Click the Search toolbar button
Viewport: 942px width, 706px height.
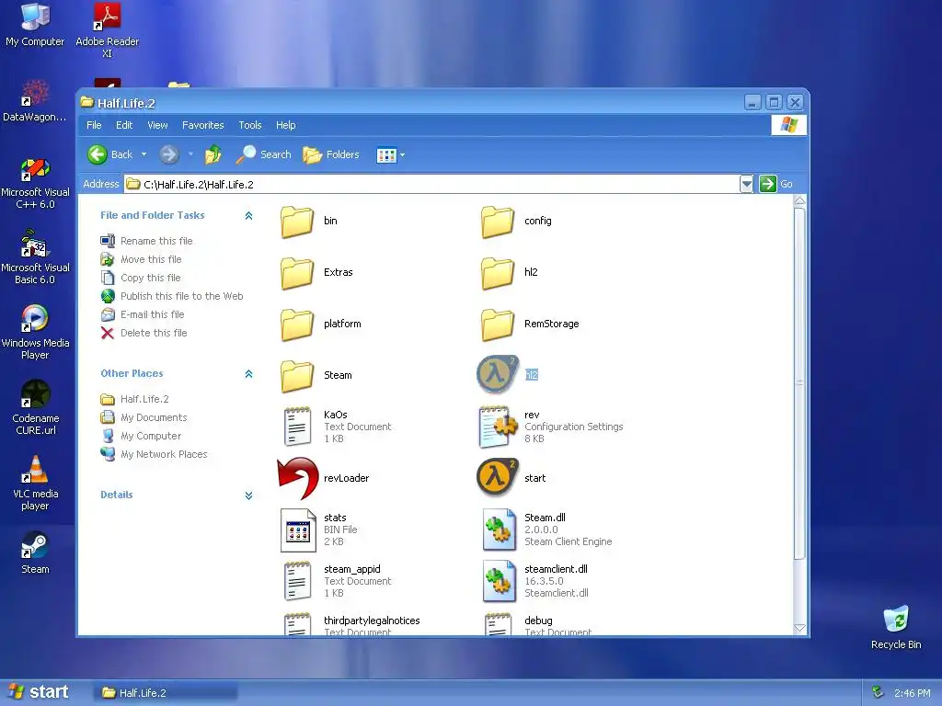(264, 154)
